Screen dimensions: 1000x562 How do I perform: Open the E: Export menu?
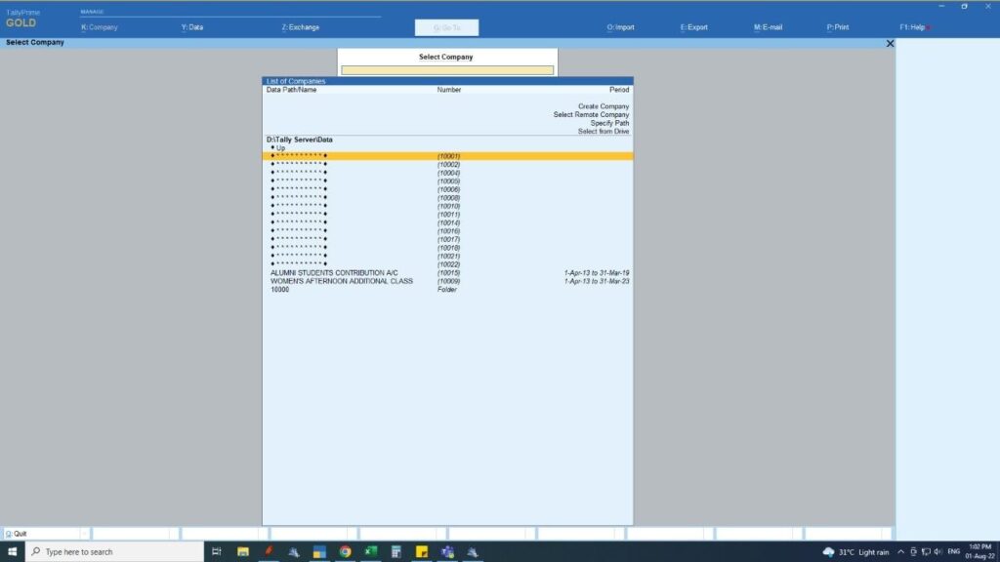click(694, 27)
